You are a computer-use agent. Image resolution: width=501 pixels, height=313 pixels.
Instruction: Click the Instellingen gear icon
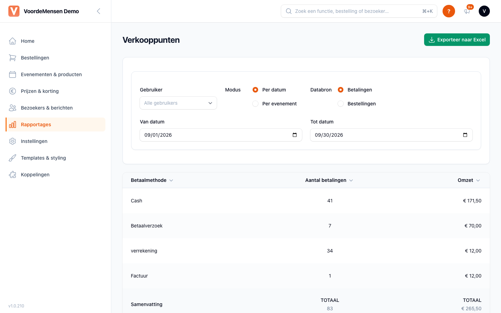click(x=13, y=141)
